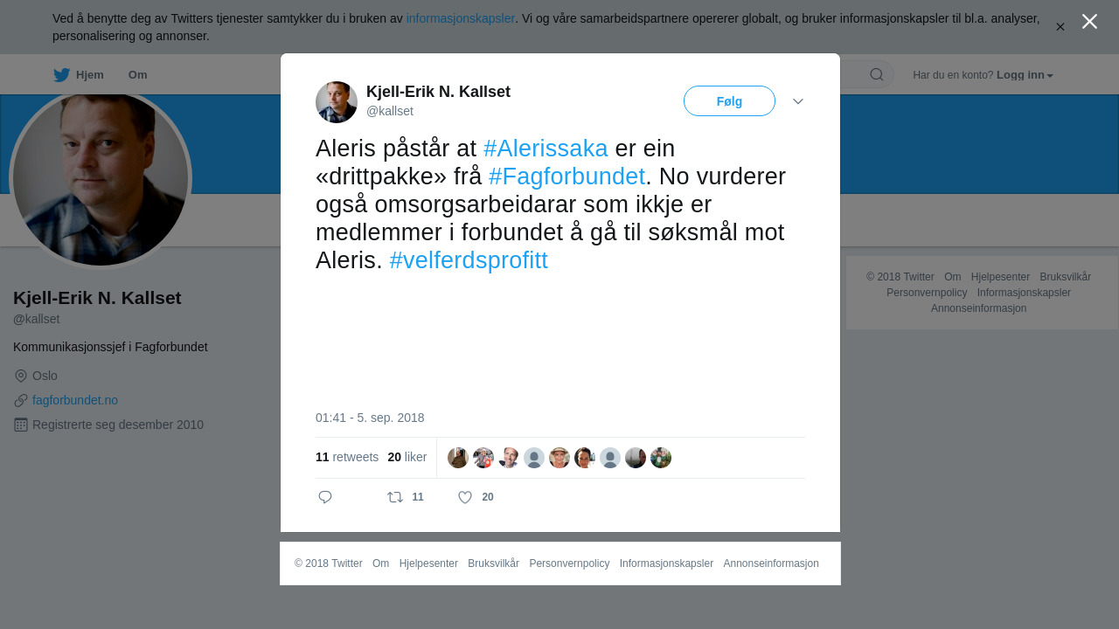Image resolution: width=1119 pixels, height=629 pixels.
Task: Open the tweet options chevron menu
Action: [x=798, y=101]
